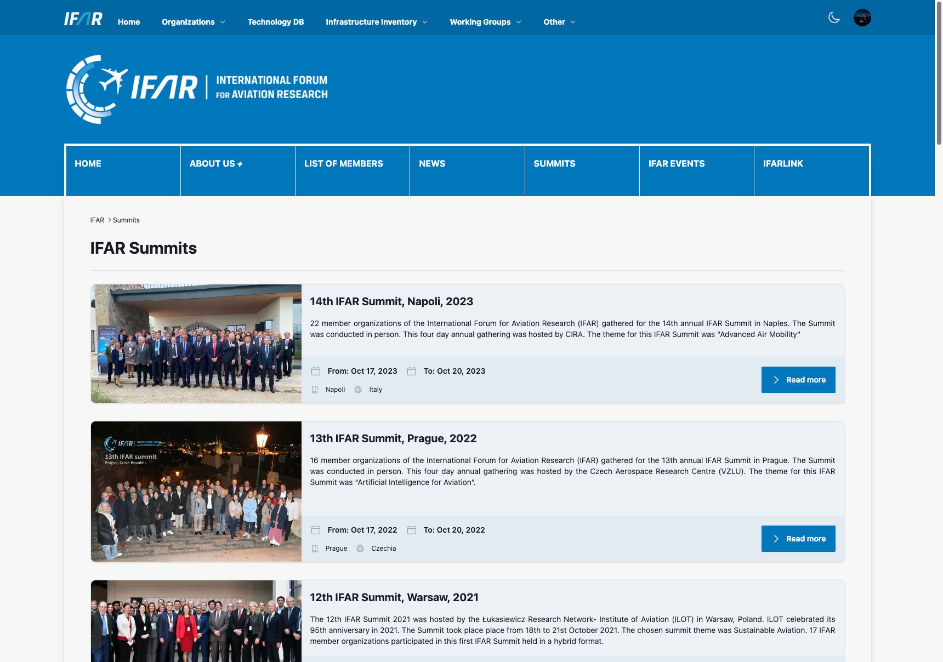Open the NEWS tab
This screenshot has width=943, height=662.
coord(467,170)
